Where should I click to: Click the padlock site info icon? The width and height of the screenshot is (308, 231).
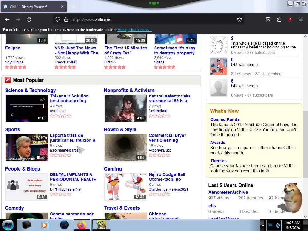click(x=66, y=20)
